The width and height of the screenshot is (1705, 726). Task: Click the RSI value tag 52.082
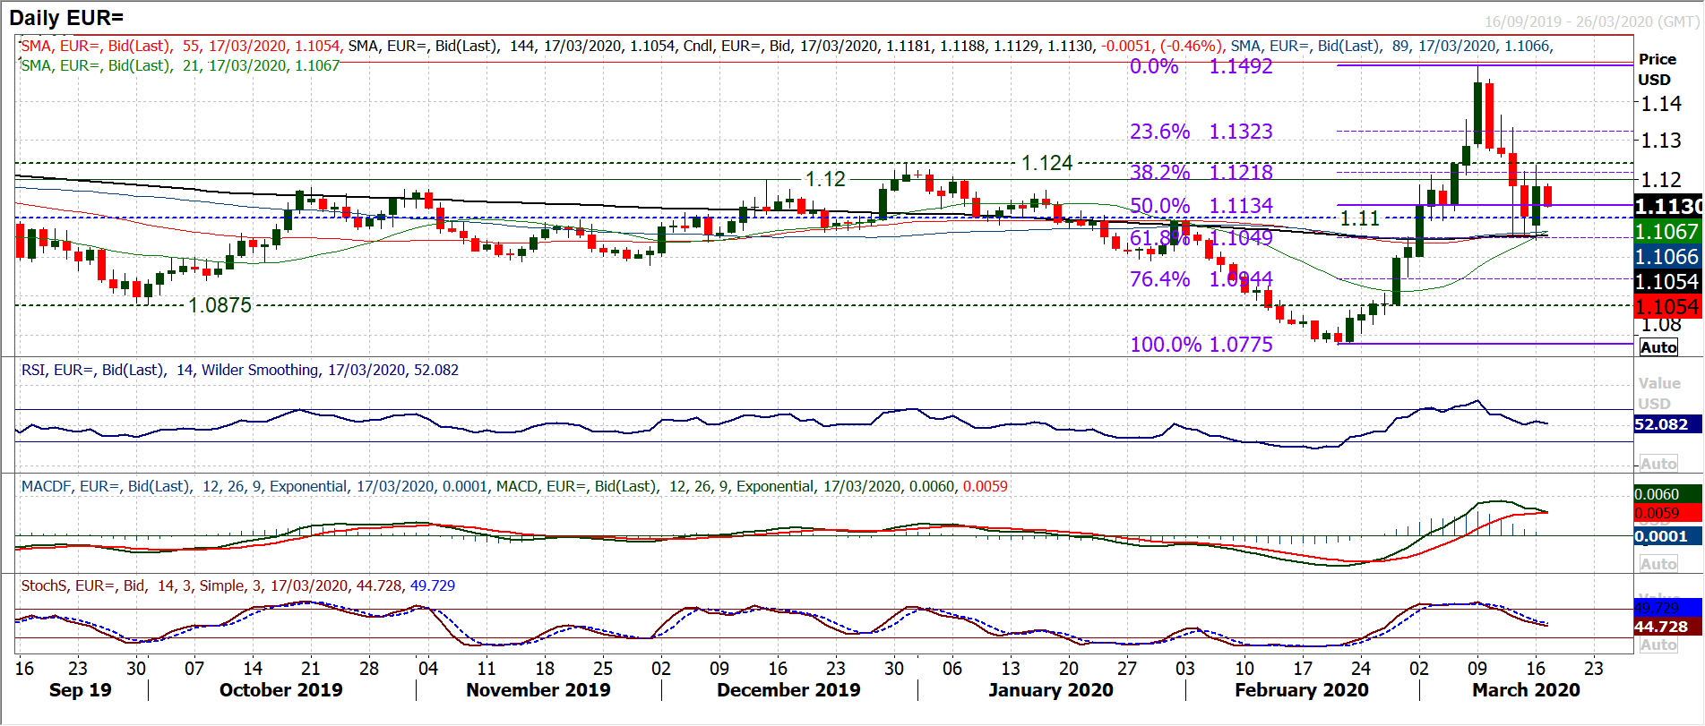click(1666, 424)
